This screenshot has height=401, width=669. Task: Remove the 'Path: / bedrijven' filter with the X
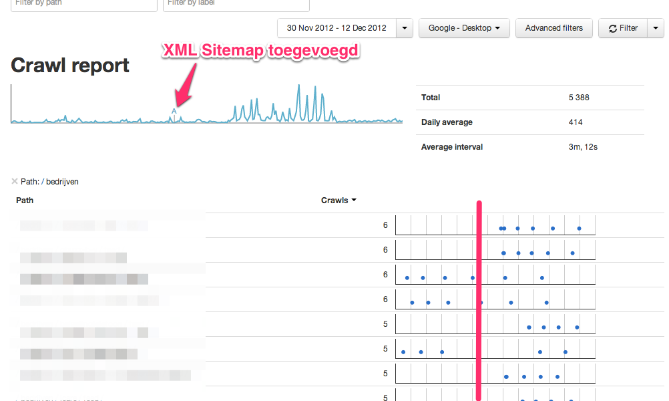pyautogui.click(x=15, y=181)
